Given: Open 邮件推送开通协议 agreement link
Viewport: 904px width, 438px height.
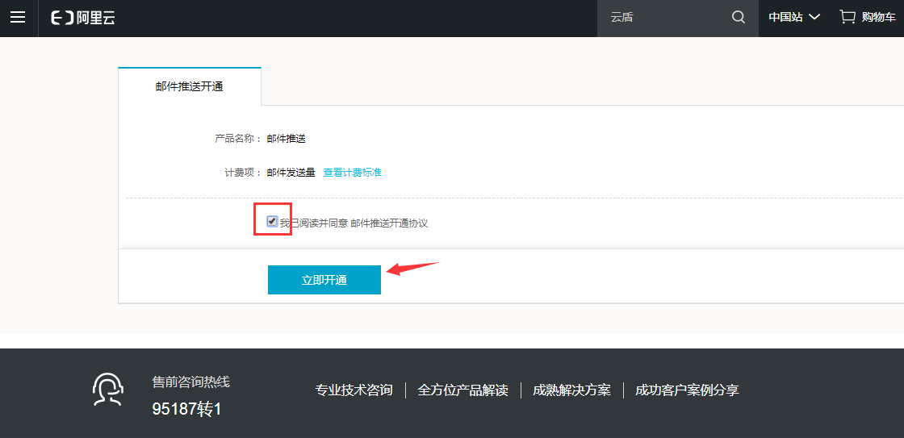Looking at the screenshot, I should coord(389,223).
